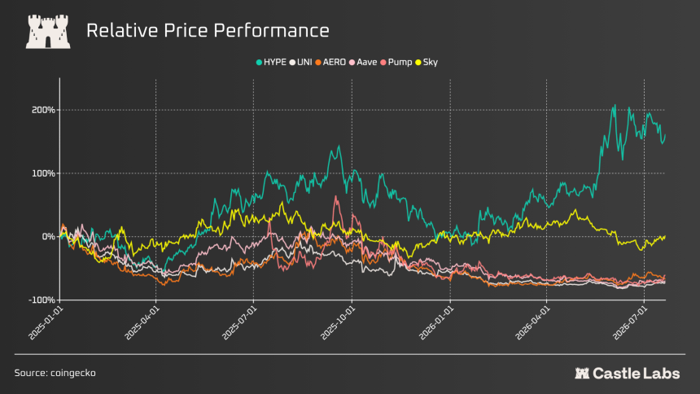Click the Castle Labs wordmark text

tap(637, 374)
